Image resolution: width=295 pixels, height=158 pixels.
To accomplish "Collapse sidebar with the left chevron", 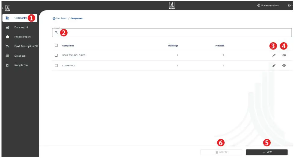I will point(2,8).
